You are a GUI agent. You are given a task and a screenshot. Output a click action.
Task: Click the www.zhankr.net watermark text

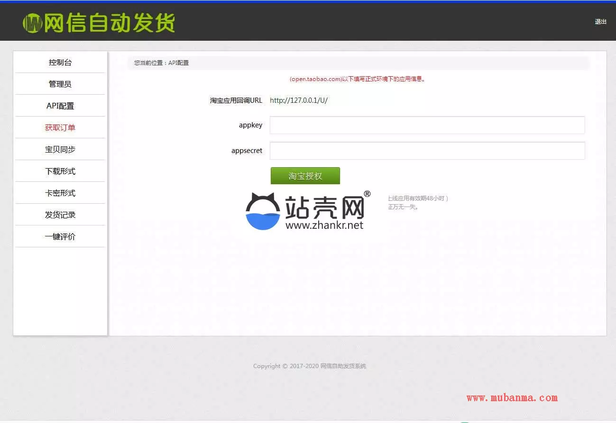click(x=324, y=225)
